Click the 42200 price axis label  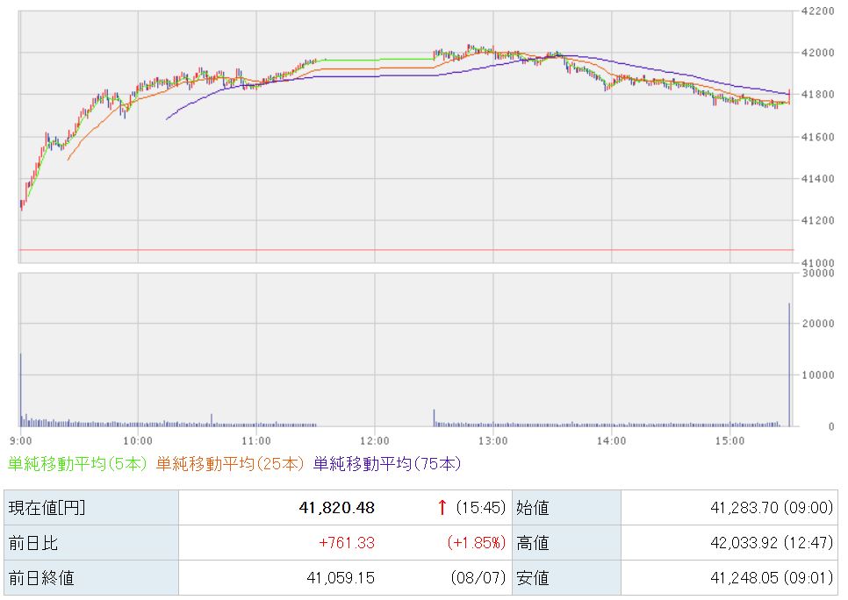point(818,11)
